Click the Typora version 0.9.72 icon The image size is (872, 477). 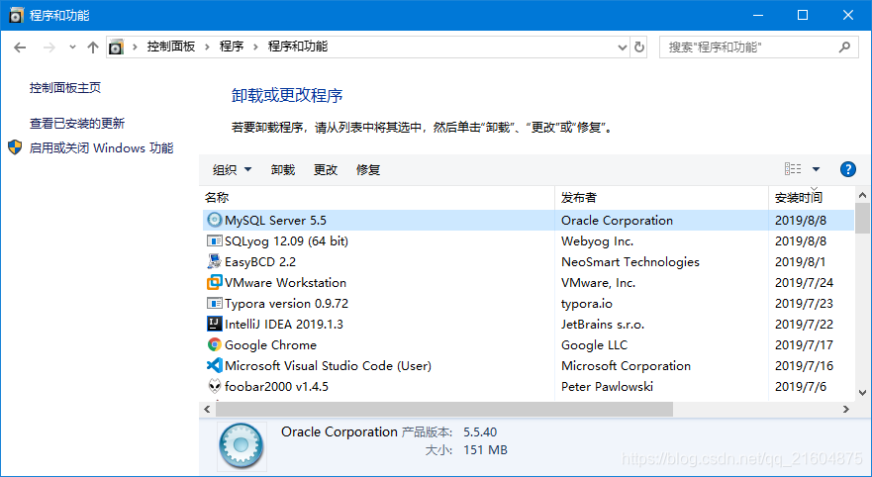[214, 303]
